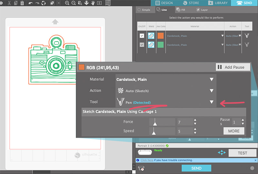The height and width of the screenshot is (174, 258).
Task: Undo the last action
Action: 31,3
